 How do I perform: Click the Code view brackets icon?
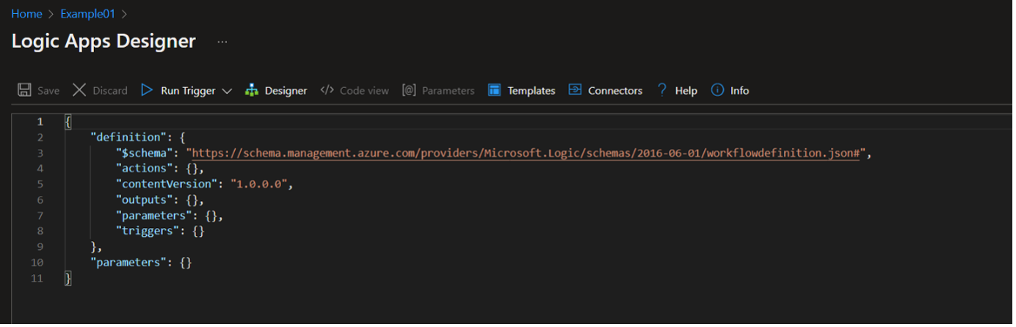point(327,90)
